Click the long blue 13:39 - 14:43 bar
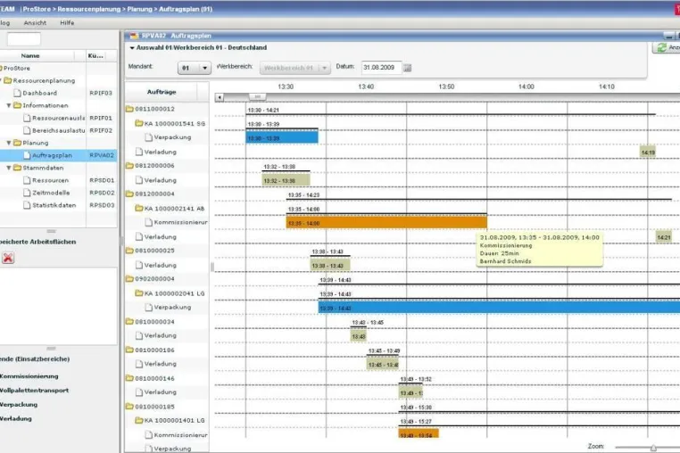 pos(499,308)
